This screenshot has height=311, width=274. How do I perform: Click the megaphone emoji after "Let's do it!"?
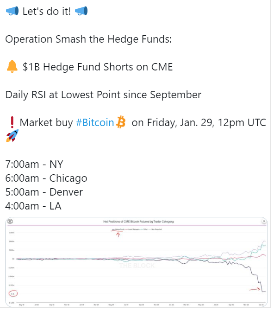[81, 11]
